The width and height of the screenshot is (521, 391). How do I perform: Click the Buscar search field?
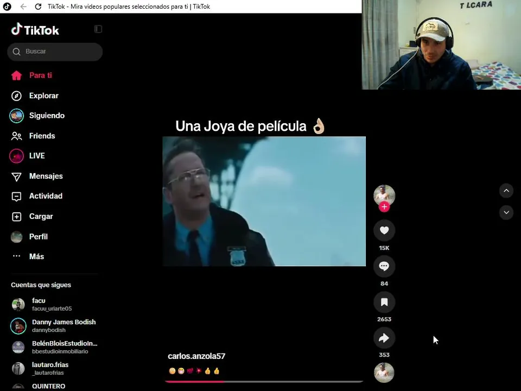click(x=55, y=52)
